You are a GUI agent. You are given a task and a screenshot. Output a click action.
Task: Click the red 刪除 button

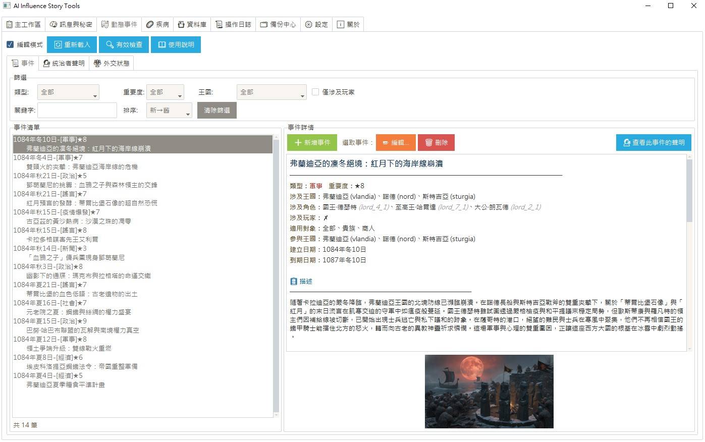tap(436, 142)
